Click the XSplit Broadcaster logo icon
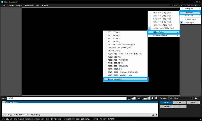 (x=2, y=2)
